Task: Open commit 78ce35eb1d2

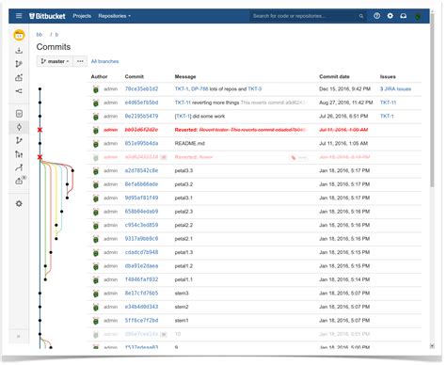Action: point(141,88)
